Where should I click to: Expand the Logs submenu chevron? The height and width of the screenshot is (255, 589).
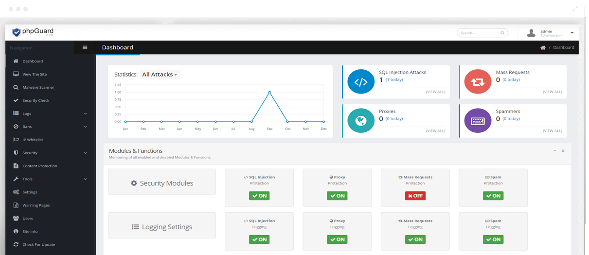tap(86, 113)
